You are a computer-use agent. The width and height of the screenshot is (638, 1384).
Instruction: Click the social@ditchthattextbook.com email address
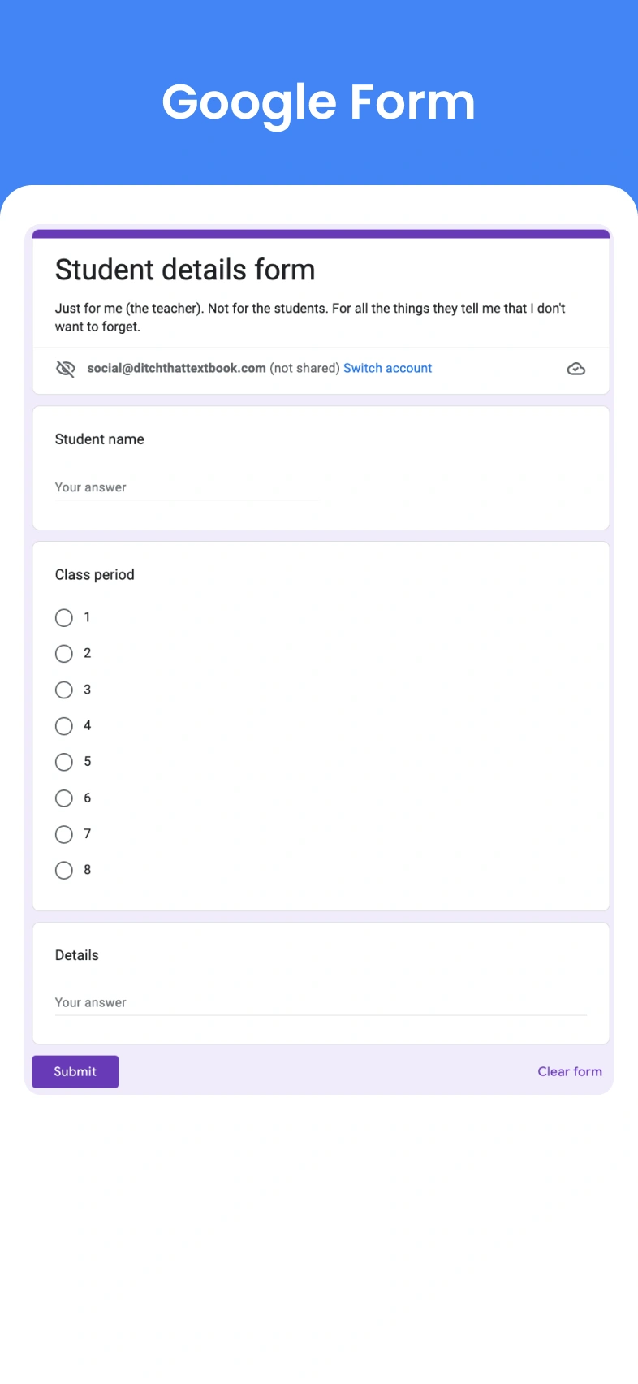coord(176,369)
